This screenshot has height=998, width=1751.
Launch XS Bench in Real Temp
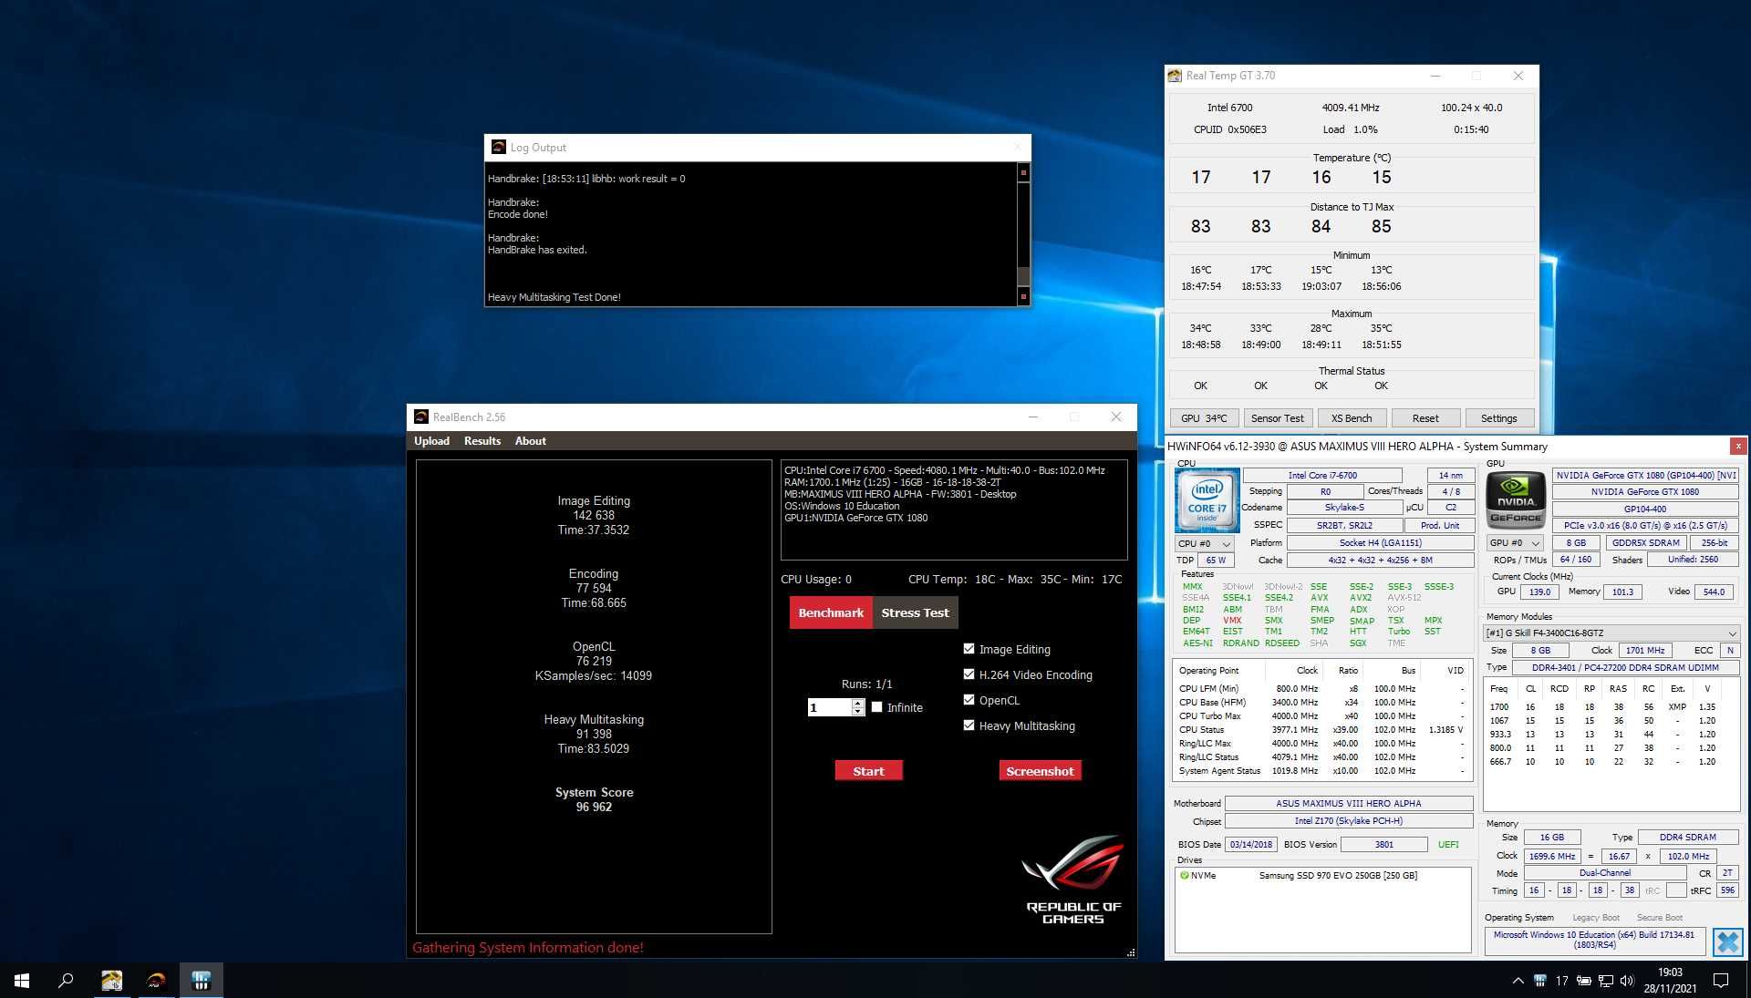click(x=1352, y=418)
